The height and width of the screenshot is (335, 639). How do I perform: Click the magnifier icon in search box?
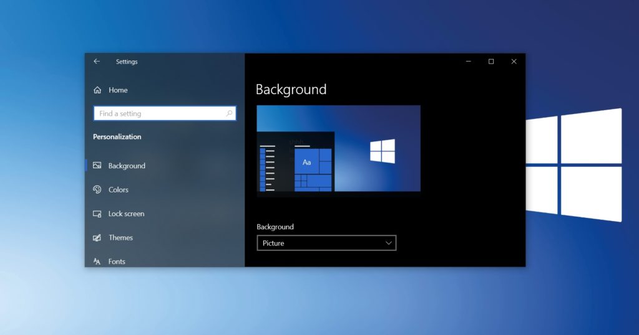click(x=229, y=113)
